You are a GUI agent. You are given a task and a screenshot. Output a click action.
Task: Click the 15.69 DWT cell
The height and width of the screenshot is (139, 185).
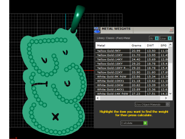pos(152,59)
